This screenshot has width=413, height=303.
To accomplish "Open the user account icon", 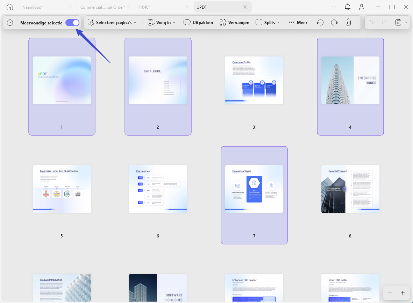I will (362, 7).
